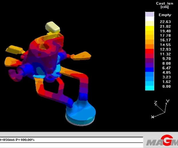
Task: Click the Cast_len legend title
Action: [x=164, y=3]
